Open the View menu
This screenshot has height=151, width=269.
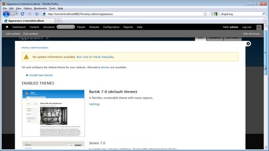(18, 8)
